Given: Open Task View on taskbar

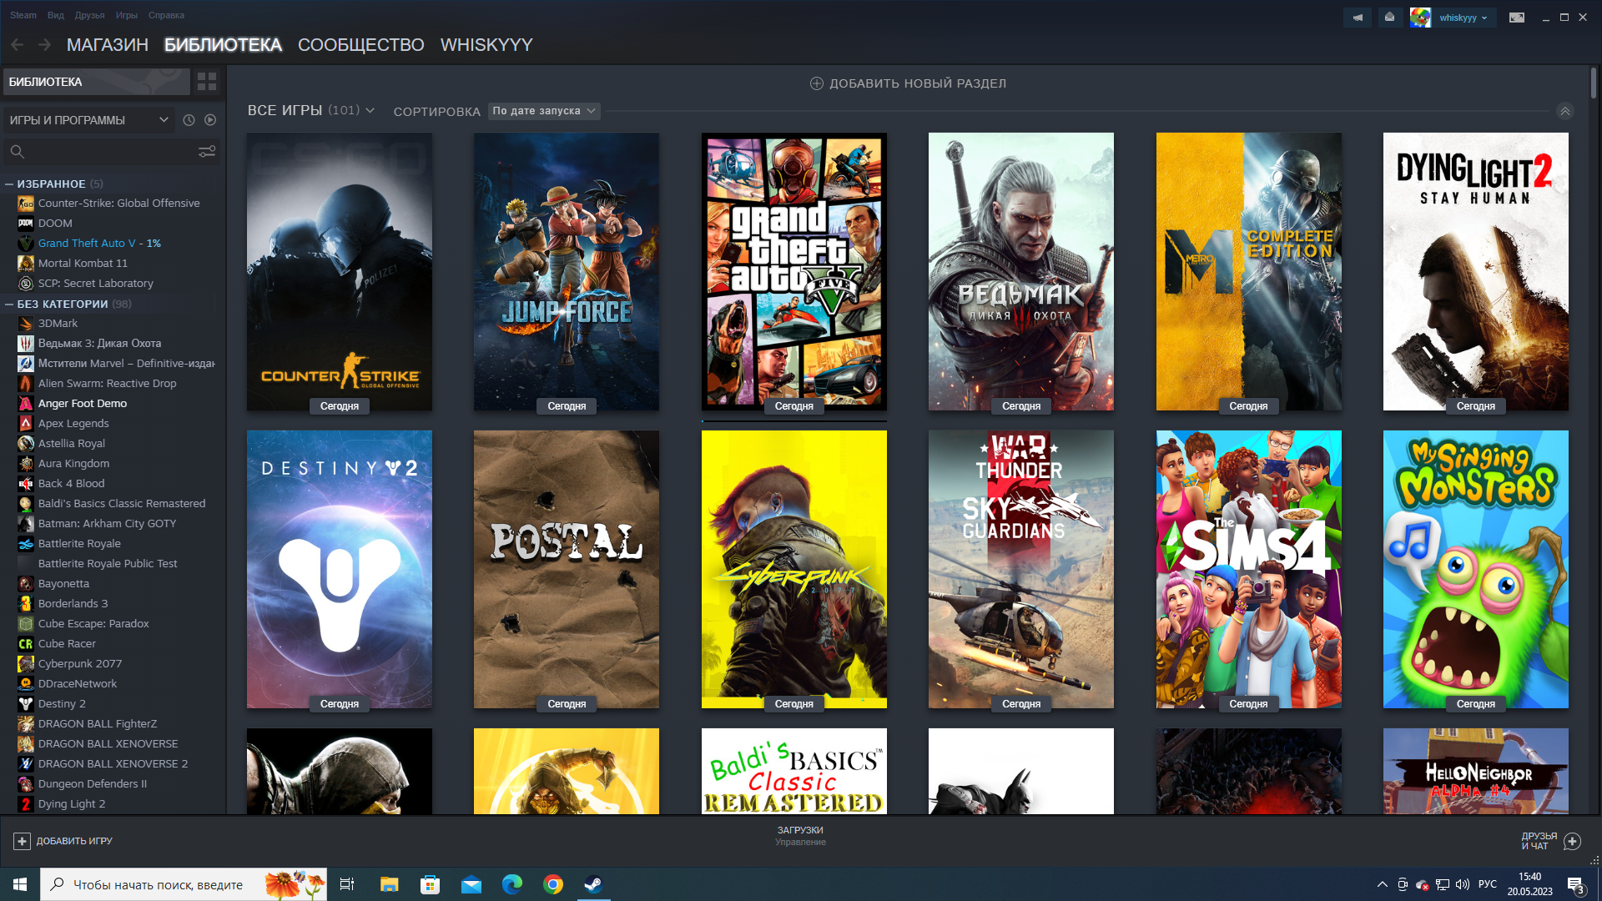Looking at the screenshot, I should [347, 884].
